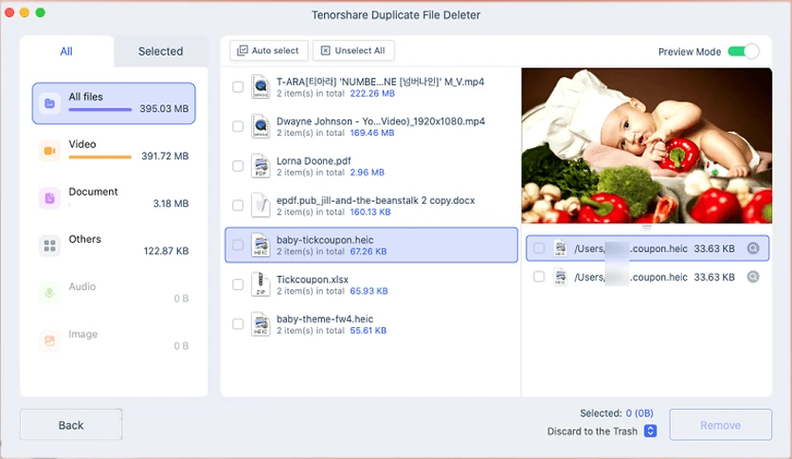792x459 pixels.
Task: Locate first coupon.heic with magnifier icon
Action: coord(753,248)
